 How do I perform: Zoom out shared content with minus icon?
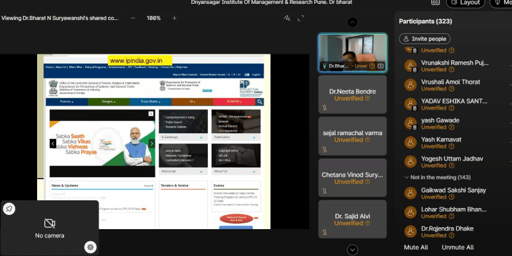pyautogui.click(x=133, y=19)
